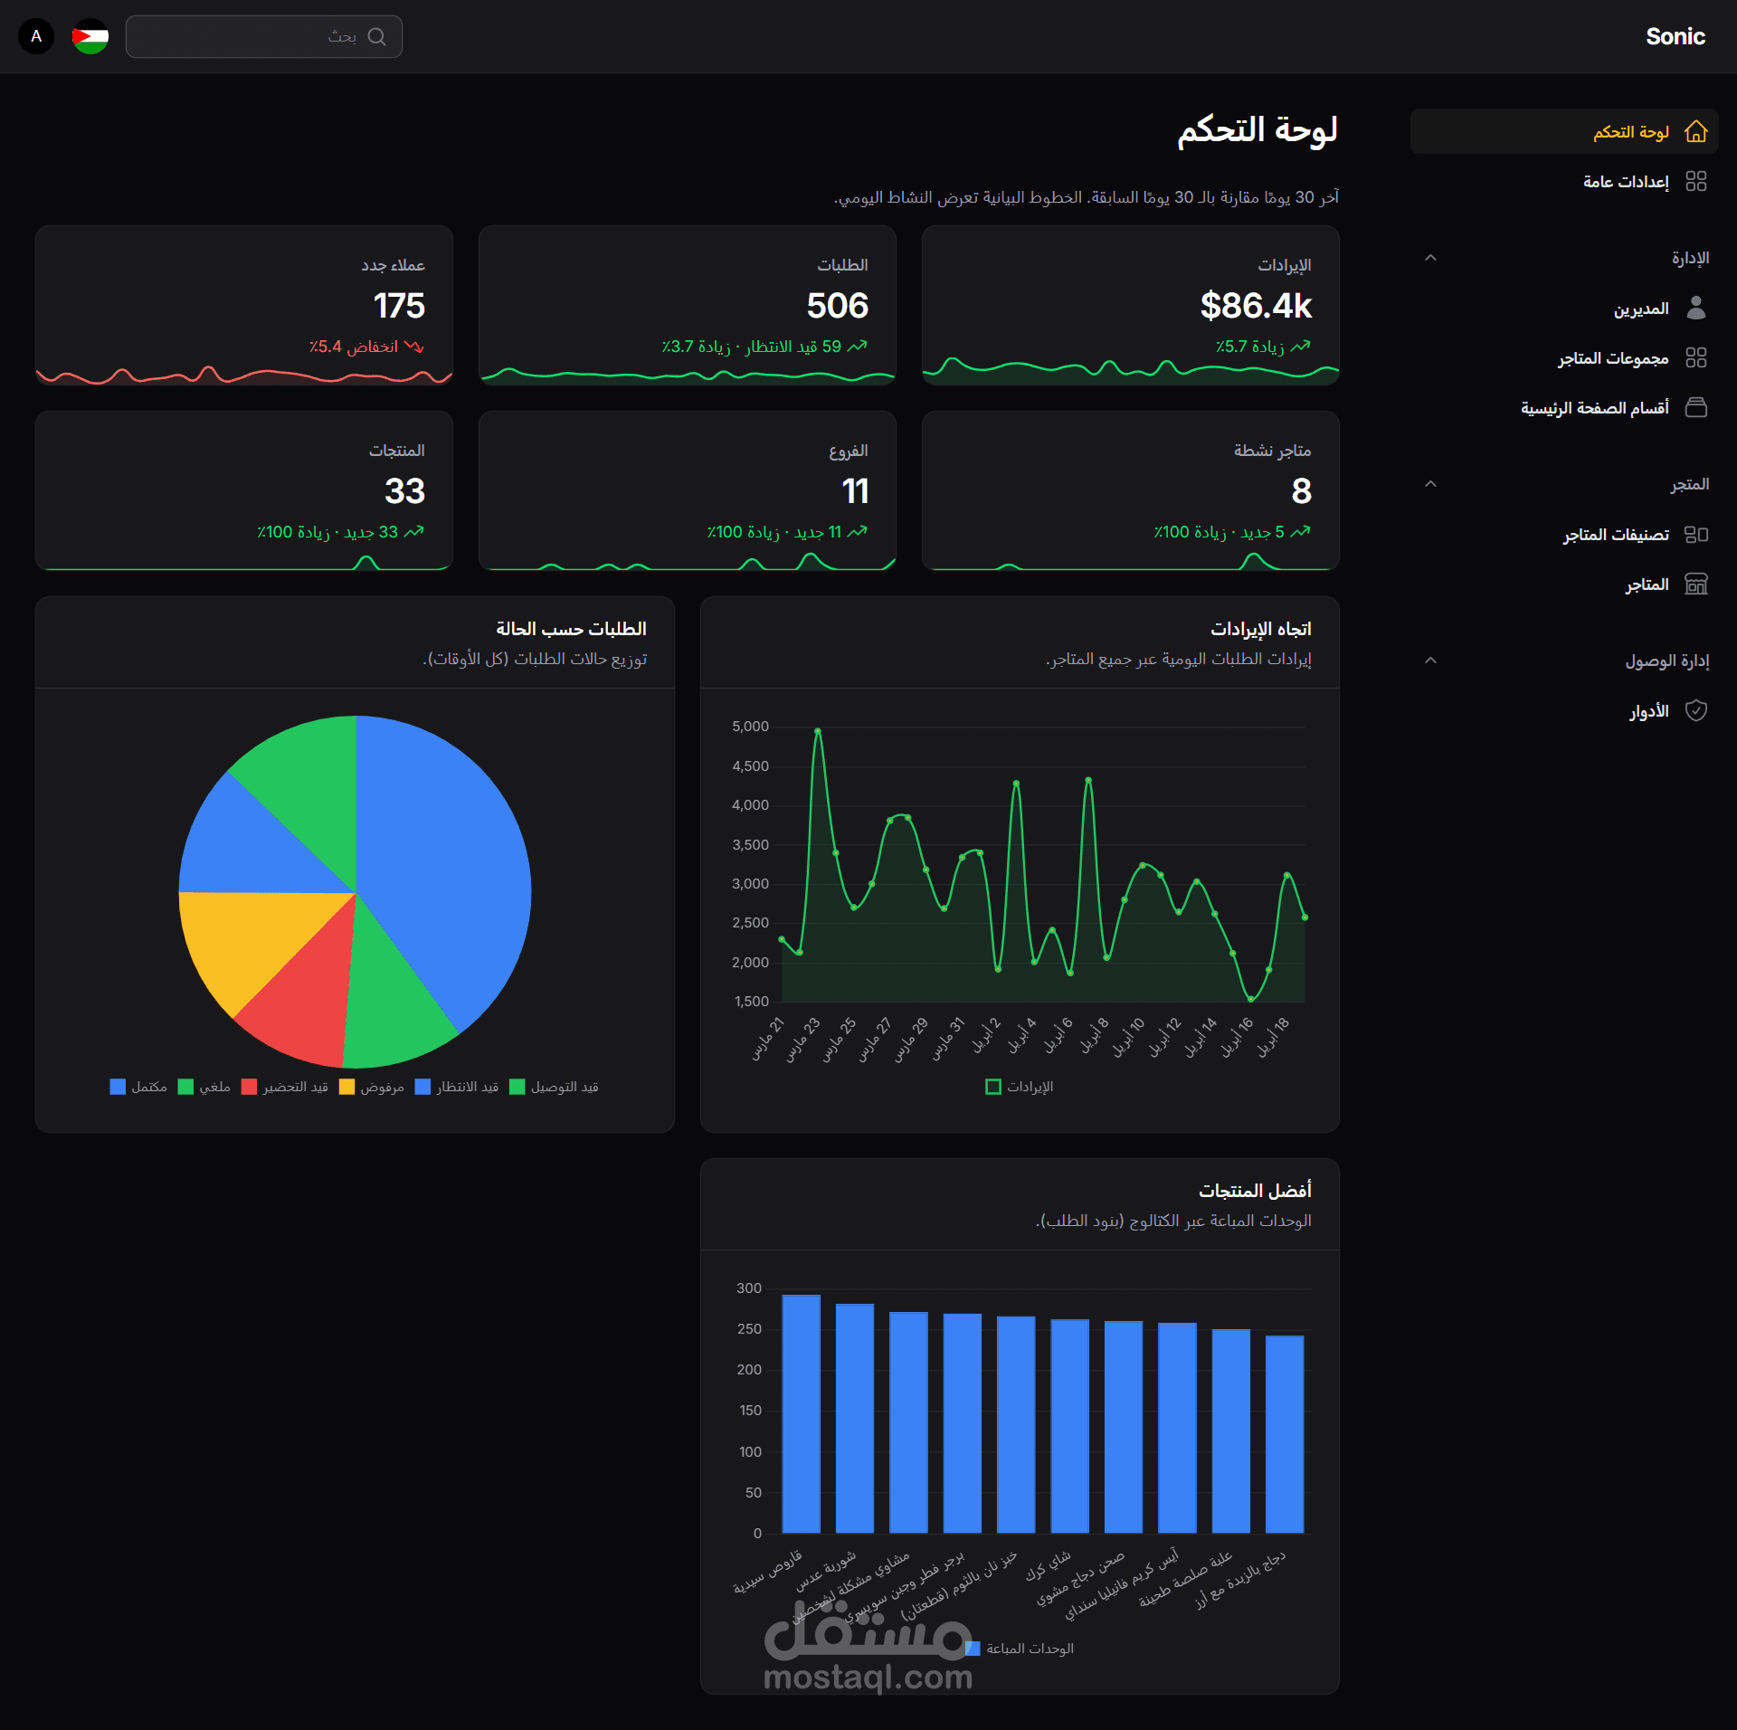Click the grid icon for مجموعات المتاجر
This screenshot has width=1737, height=1730.
tap(1696, 358)
